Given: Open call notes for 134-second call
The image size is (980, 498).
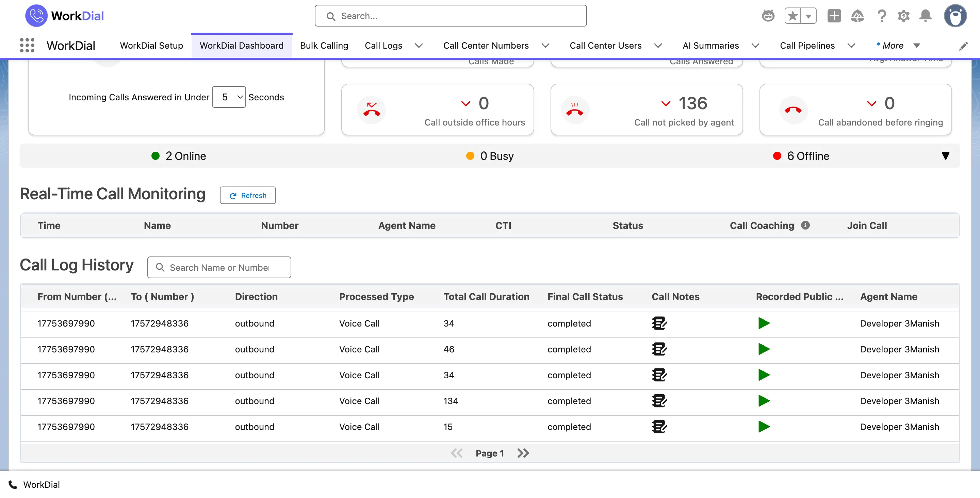Looking at the screenshot, I should pos(659,401).
